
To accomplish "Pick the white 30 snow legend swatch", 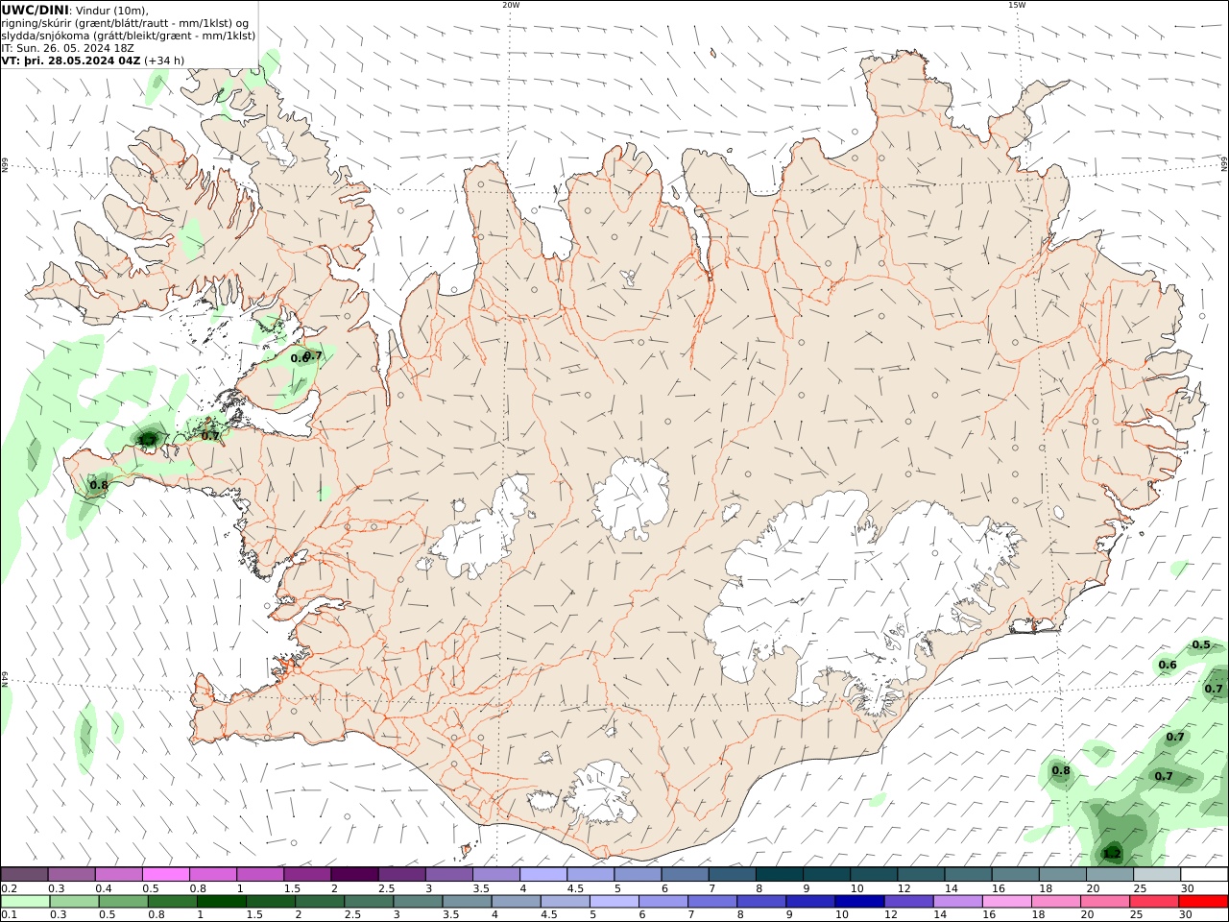I will point(1204,875).
